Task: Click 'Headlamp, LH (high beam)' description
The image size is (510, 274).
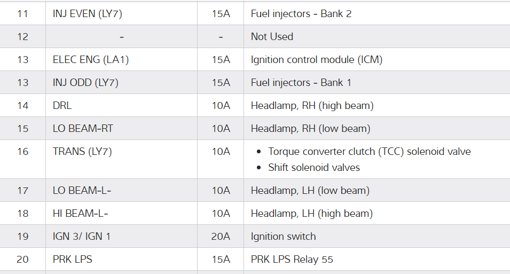Action: pyautogui.click(x=311, y=214)
